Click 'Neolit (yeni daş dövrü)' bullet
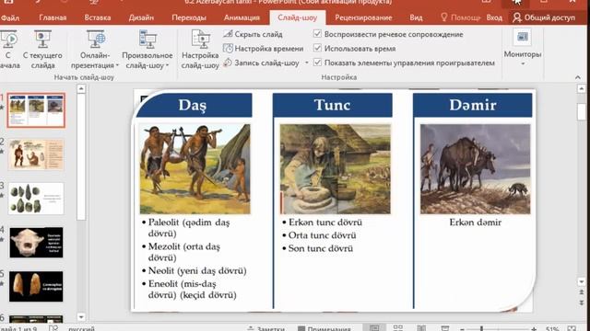This screenshot has width=590, height=331. [x=197, y=270]
